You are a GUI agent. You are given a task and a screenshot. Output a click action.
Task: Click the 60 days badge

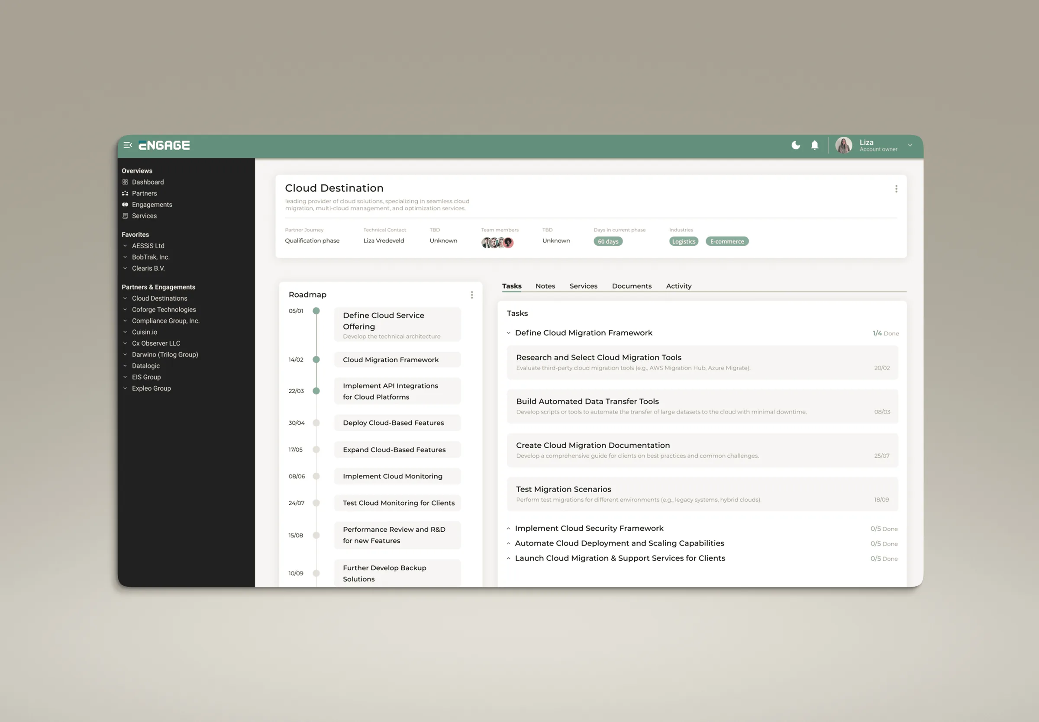pyautogui.click(x=608, y=241)
